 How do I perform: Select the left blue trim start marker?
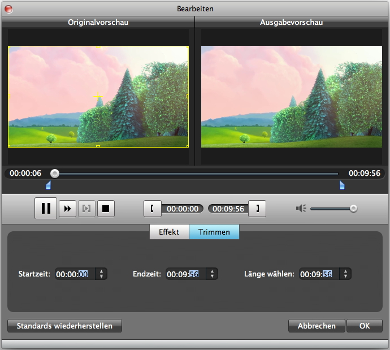click(x=49, y=185)
